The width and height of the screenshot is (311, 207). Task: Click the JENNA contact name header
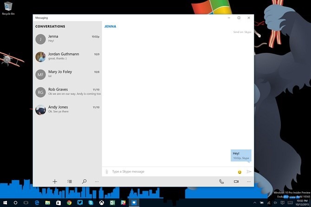[110, 26]
